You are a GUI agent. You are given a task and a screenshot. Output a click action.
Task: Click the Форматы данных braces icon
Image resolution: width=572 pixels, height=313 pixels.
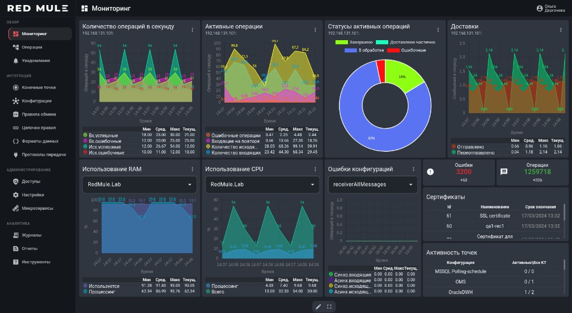(16, 141)
